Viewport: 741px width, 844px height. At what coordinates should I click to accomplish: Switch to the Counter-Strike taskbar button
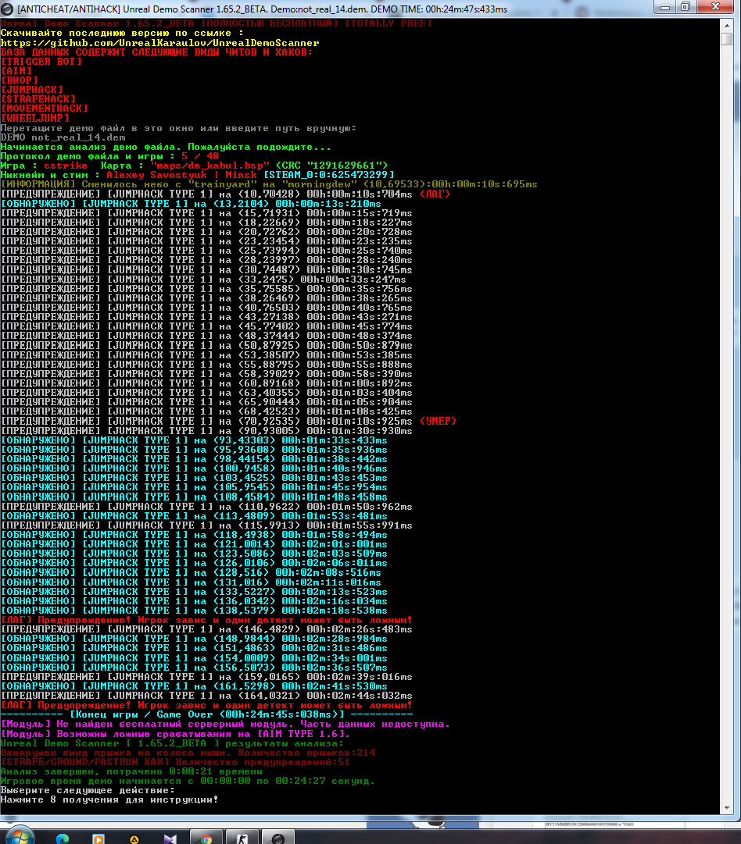242,838
